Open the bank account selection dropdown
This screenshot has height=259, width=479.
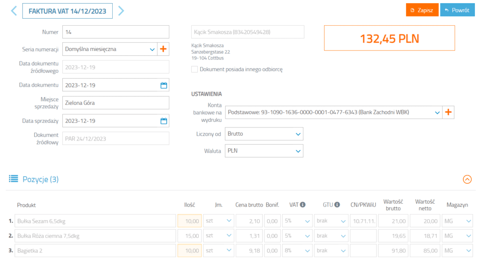point(333,112)
